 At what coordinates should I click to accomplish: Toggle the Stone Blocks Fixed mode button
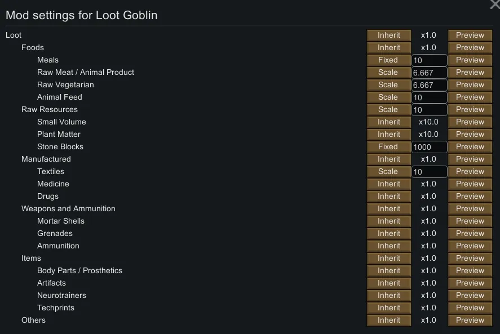click(388, 146)
